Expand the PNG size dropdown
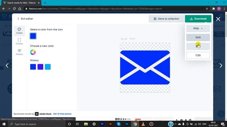Viewport: 227px width, 127px height. coord(198,29)
